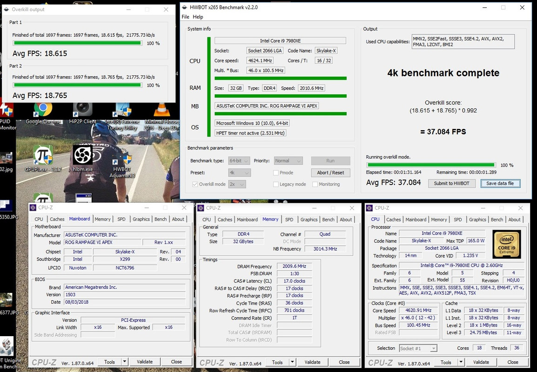Toggle the Overkill mode checkbox
This screenshot has height=372, width=537.
pyautogui.click(x=195, y=184)
